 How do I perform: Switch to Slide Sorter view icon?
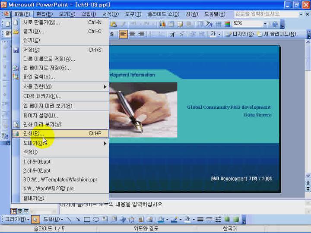(20, 211)
